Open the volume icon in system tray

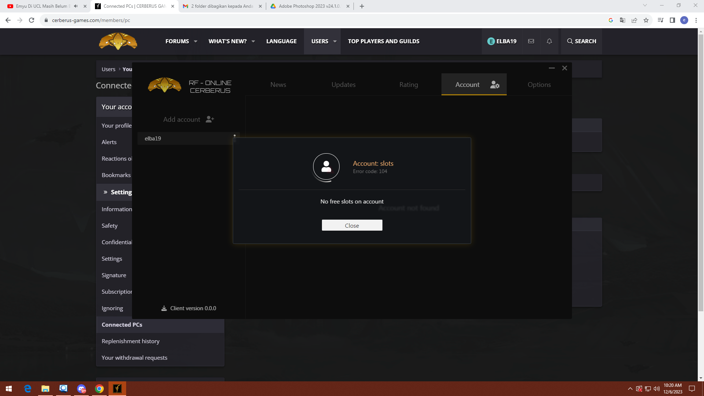click(x=657, y=389)
